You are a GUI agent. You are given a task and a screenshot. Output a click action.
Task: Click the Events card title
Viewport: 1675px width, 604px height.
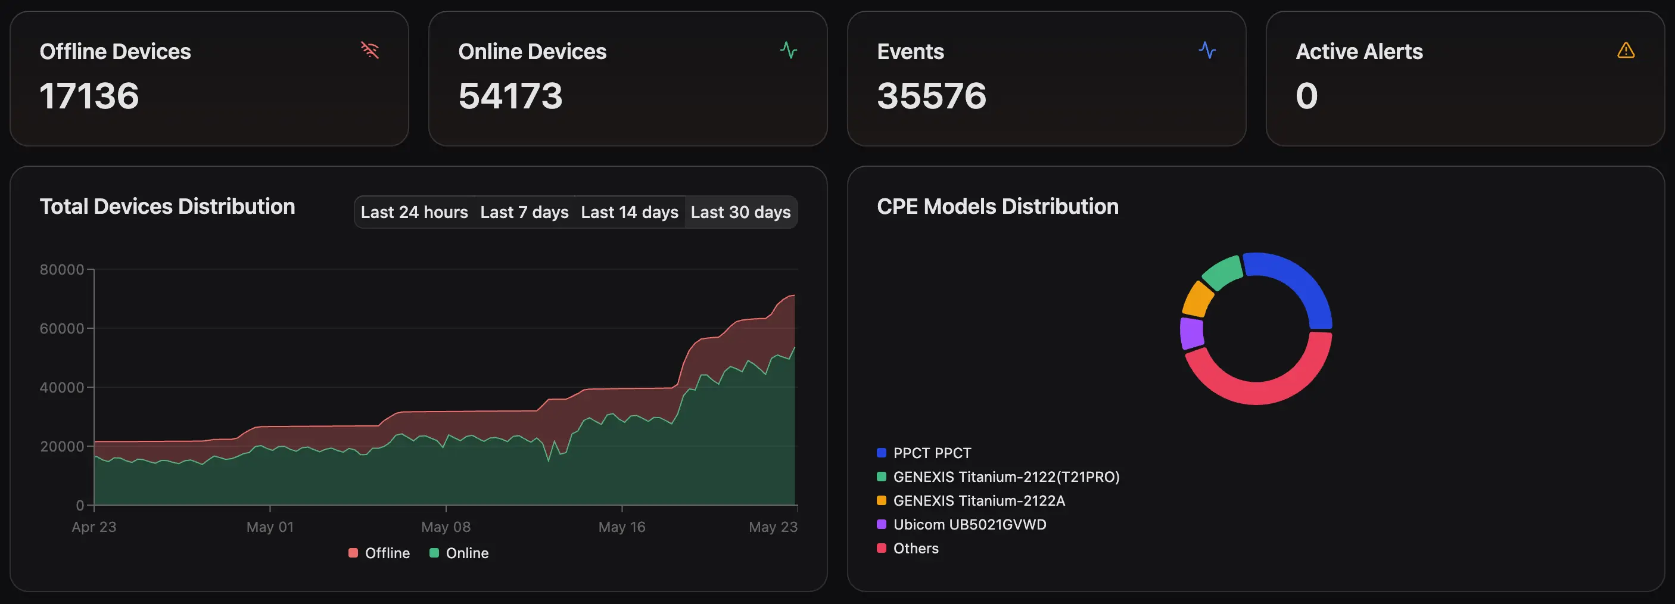[910, 51]
